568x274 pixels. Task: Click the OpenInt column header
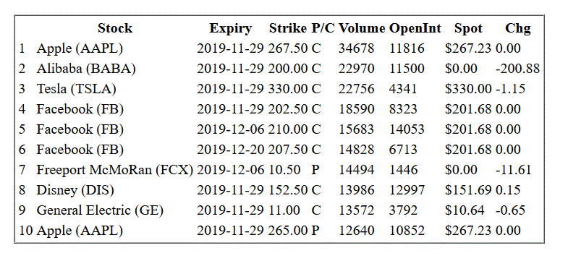tap(415, 28)
